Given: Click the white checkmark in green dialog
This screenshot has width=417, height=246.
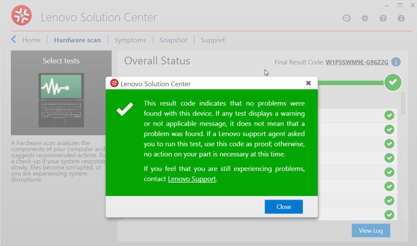Looking at the screenshot, I should (x=125, y=109).
